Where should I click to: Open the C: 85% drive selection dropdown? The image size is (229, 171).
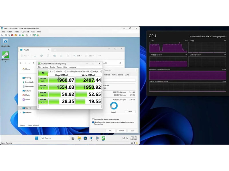click(79, 72)
